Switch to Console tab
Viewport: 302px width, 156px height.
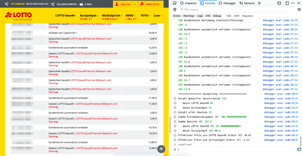pyautogui.click(x=208, y=3)
